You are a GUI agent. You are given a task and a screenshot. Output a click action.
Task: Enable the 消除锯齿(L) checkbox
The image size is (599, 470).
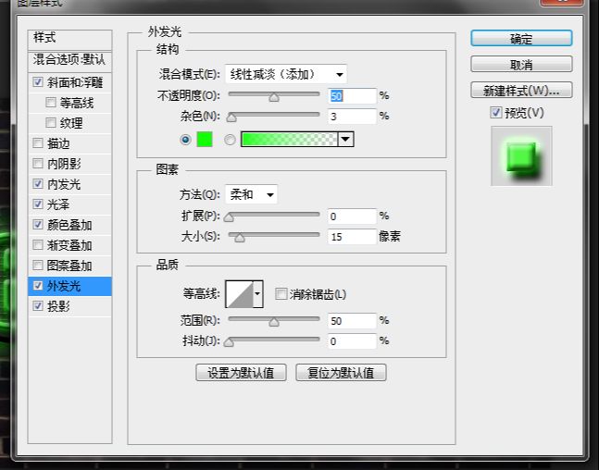pyautogui.click(x=281, y=294)
